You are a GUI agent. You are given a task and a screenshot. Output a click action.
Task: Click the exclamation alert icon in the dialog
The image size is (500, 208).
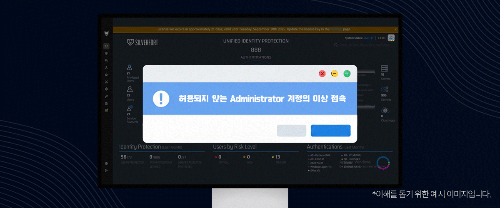[x=161, y=99]
